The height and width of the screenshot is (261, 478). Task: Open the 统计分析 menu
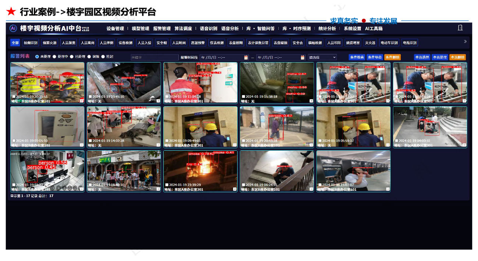coord(327,29)
